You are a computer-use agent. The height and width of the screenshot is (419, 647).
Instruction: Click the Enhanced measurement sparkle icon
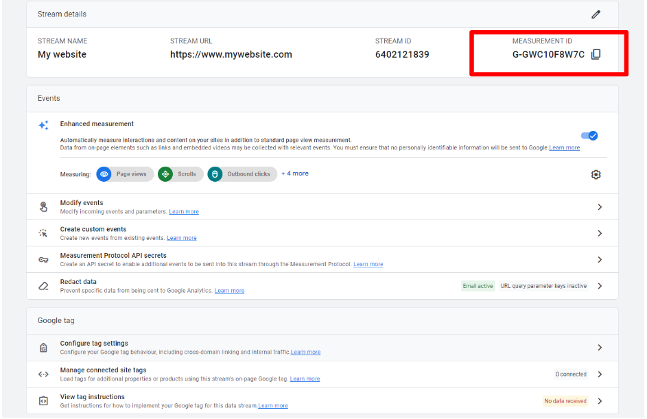[x=44, y=125]
